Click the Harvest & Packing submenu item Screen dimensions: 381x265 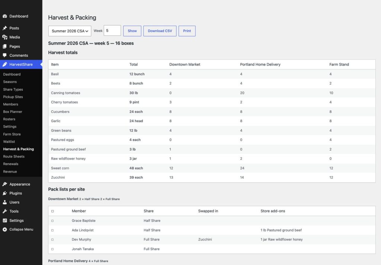[x=19, y=149]
